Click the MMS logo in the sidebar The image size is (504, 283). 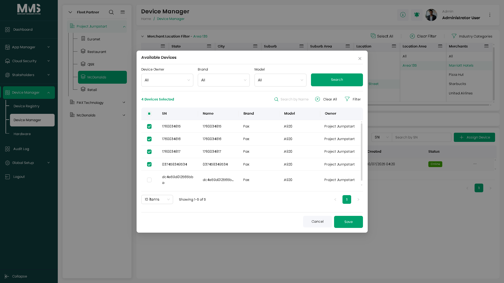pos(29,9)
